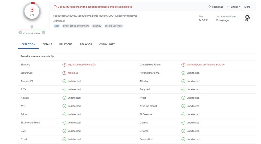Click the DLL file type icon

point(247,18)
